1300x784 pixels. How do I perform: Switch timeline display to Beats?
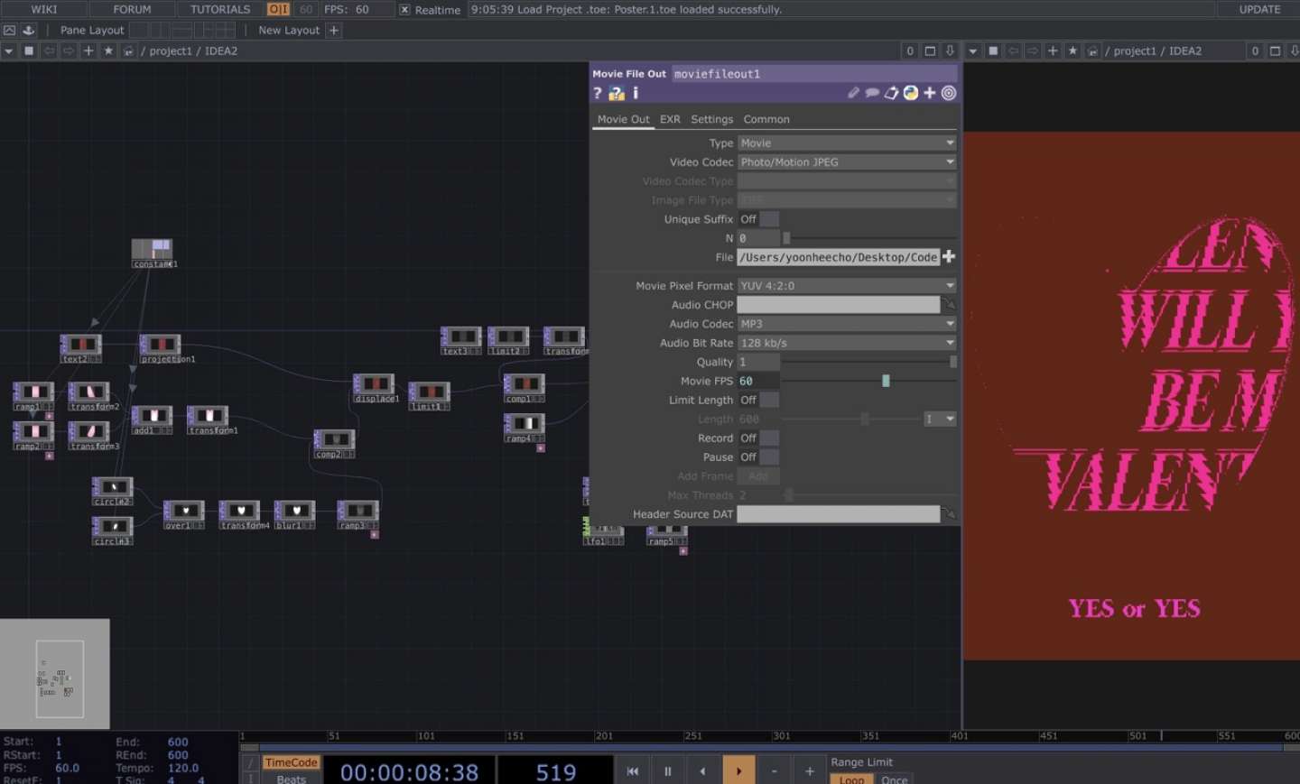[291, 779]
